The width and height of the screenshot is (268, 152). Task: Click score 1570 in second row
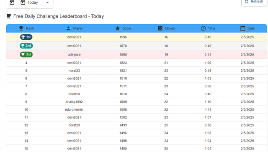(123, 46)
